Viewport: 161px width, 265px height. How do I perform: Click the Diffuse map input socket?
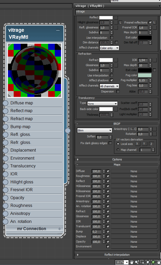coord(5,103)
